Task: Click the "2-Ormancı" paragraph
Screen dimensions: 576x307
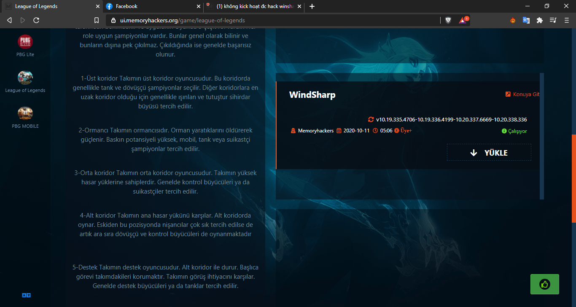Action: [x=166, y=140]
